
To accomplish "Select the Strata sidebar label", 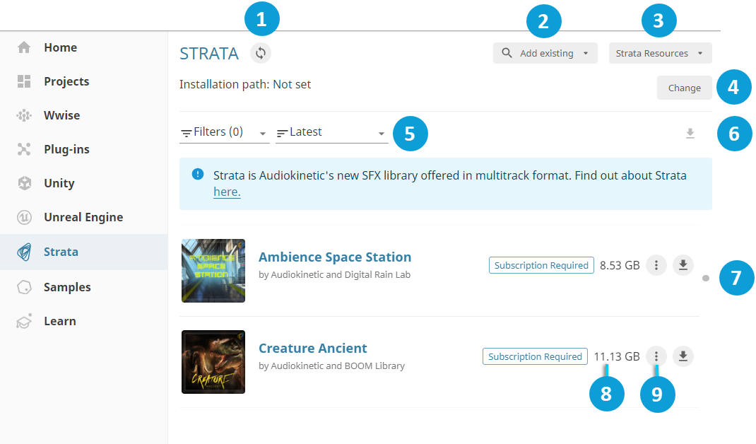I will click(x=61, y=252).
